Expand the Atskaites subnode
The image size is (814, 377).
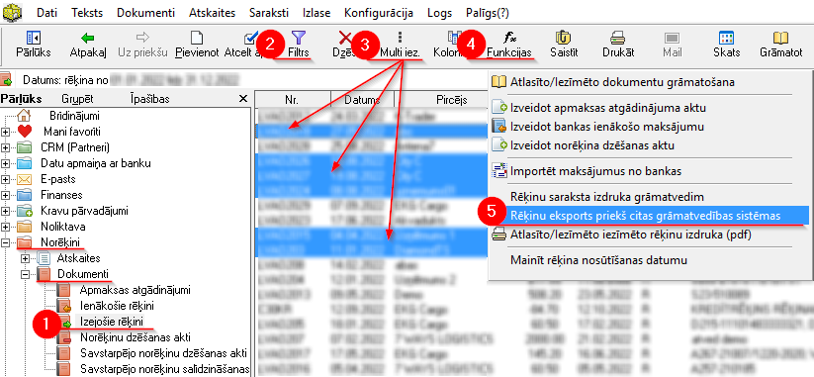(x=25, y=258)
